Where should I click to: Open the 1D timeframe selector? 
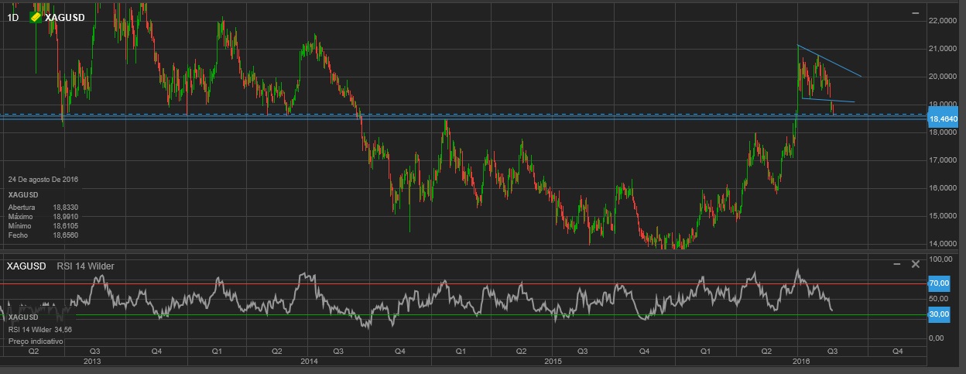pyautogui.click(x=13, y=17)
